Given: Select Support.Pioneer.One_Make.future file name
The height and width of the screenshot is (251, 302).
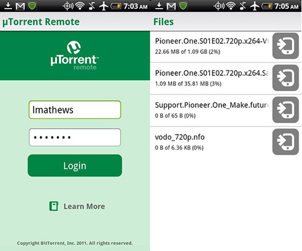Looking at the screenshot, I should tap(212, 105).
